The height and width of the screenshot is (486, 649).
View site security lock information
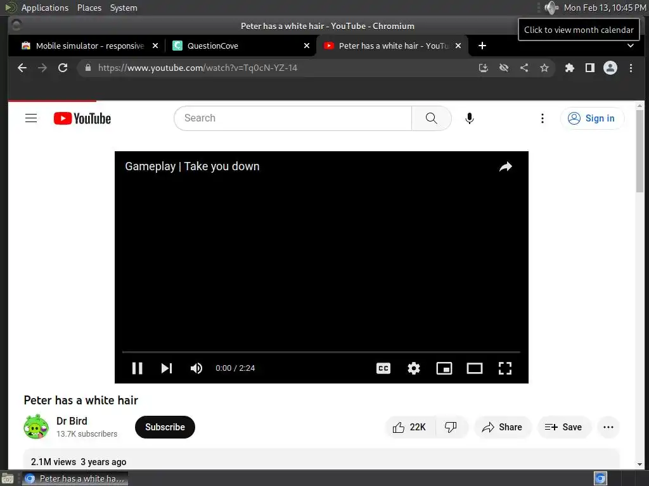click(87, 68)
